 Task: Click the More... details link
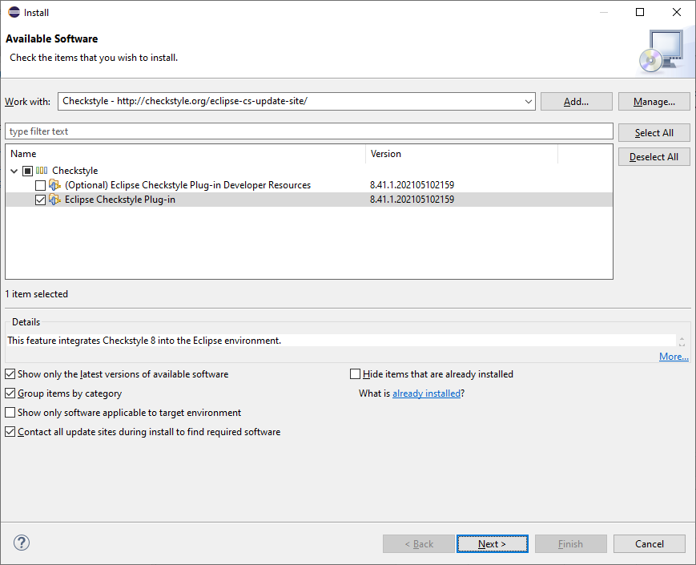pyautogui.click(x=674, y=357)
